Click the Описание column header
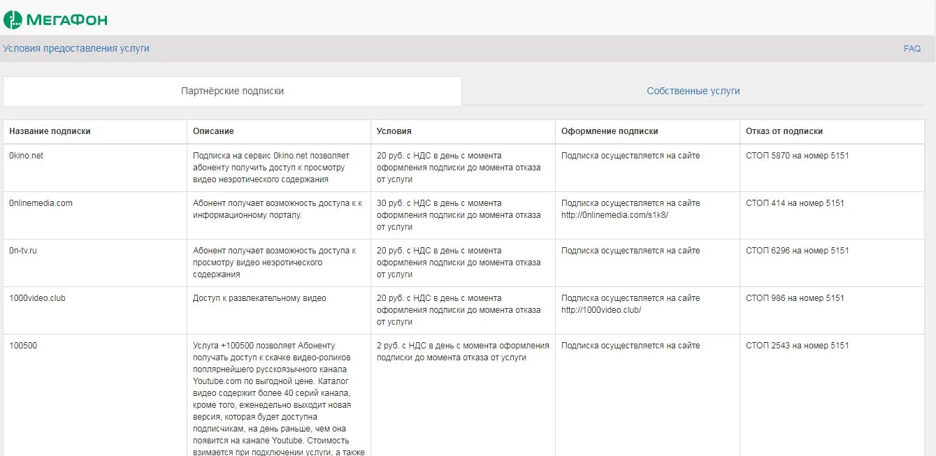This screenshot has width=936, height=456. click(213, 131)
